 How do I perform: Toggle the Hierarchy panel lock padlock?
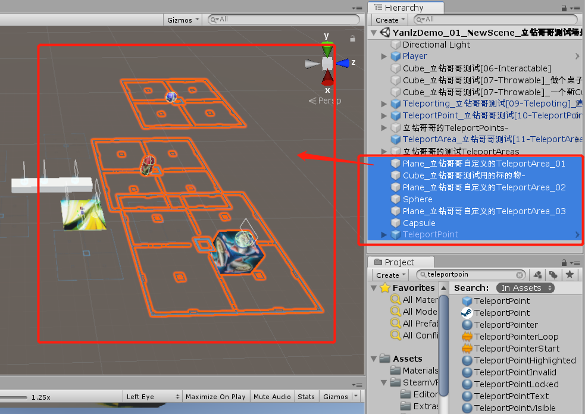coord(564,7)
